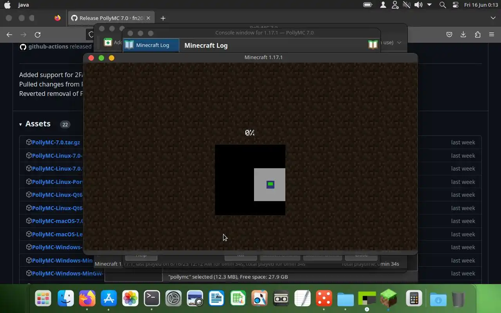The height and width of the screenshot is (313, 501).
Task: Open the PollyMC-macOS-Le asset link
Action: coord(57,234)
